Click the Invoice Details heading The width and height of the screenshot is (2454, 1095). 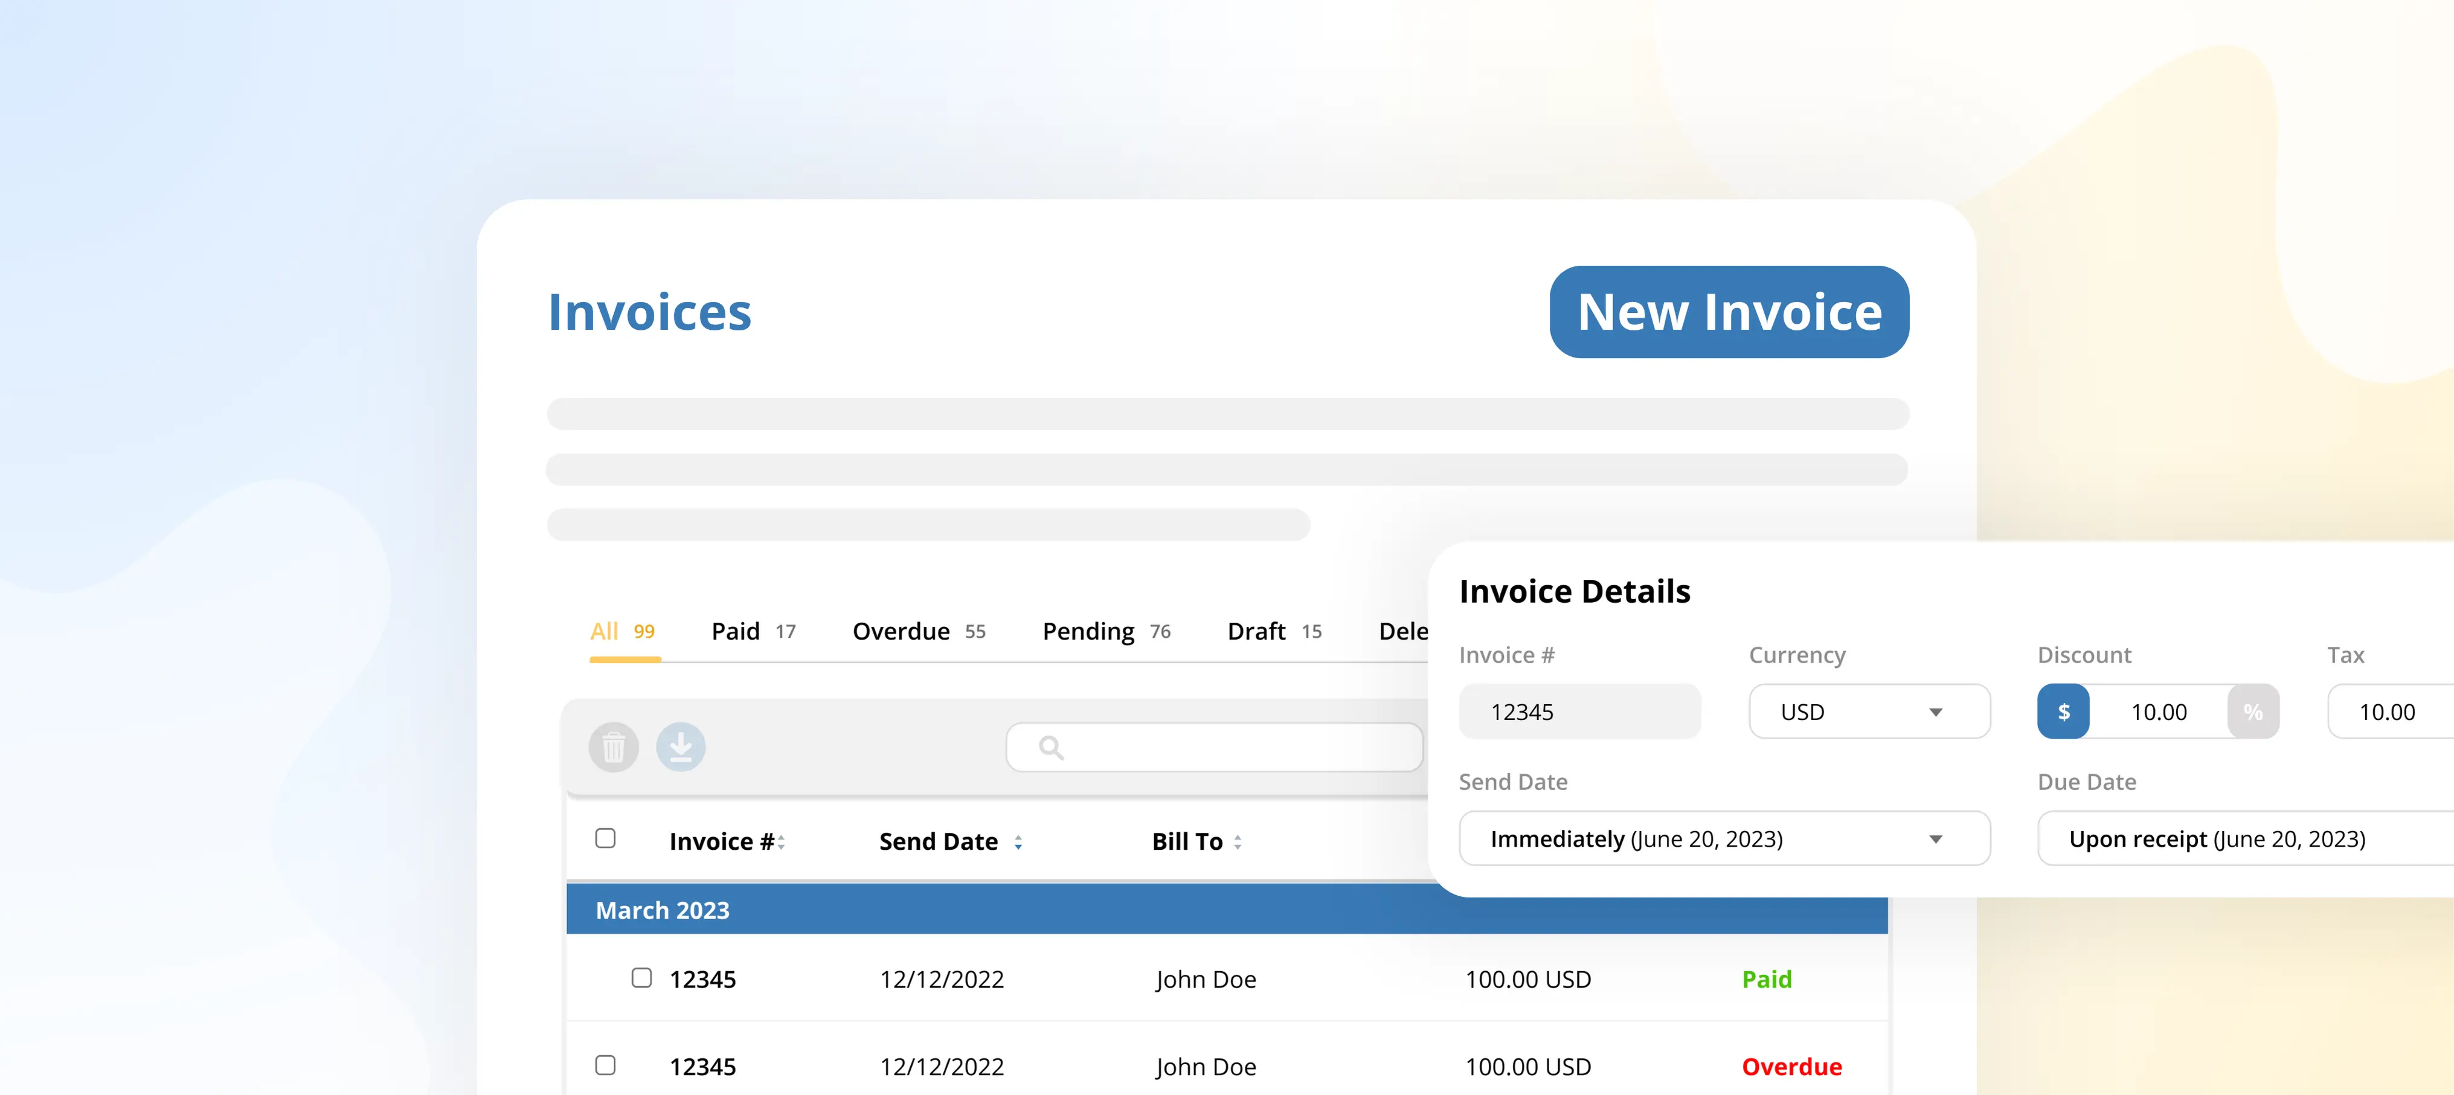click(x=1575, y=591)
